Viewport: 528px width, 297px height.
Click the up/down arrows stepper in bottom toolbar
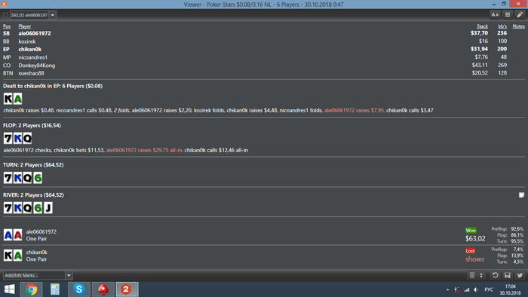[481, 275]
